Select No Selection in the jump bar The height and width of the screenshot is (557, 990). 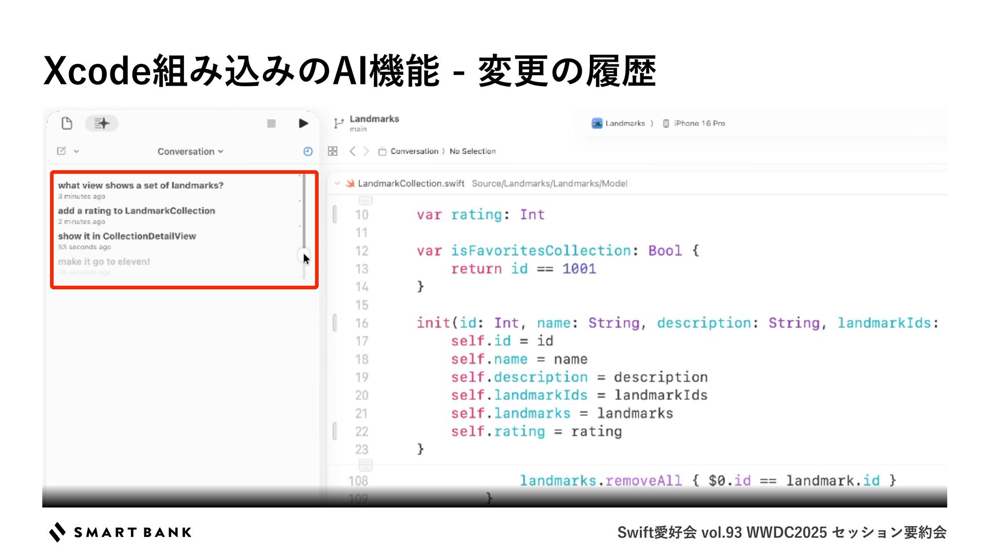472,151
